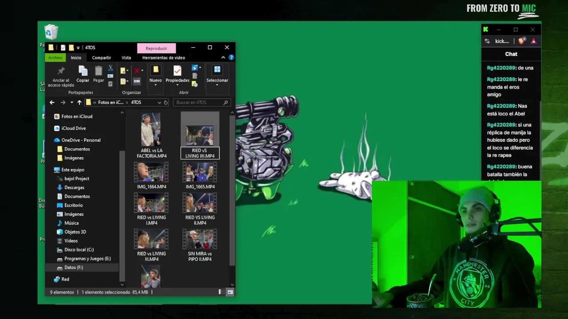The width and height of the screenshot is (568, 319).
Task: Select Fotos en iCloud in navigation pane
Action: [x=77, y=117]
